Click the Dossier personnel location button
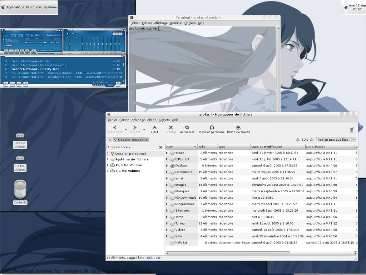 131,140
